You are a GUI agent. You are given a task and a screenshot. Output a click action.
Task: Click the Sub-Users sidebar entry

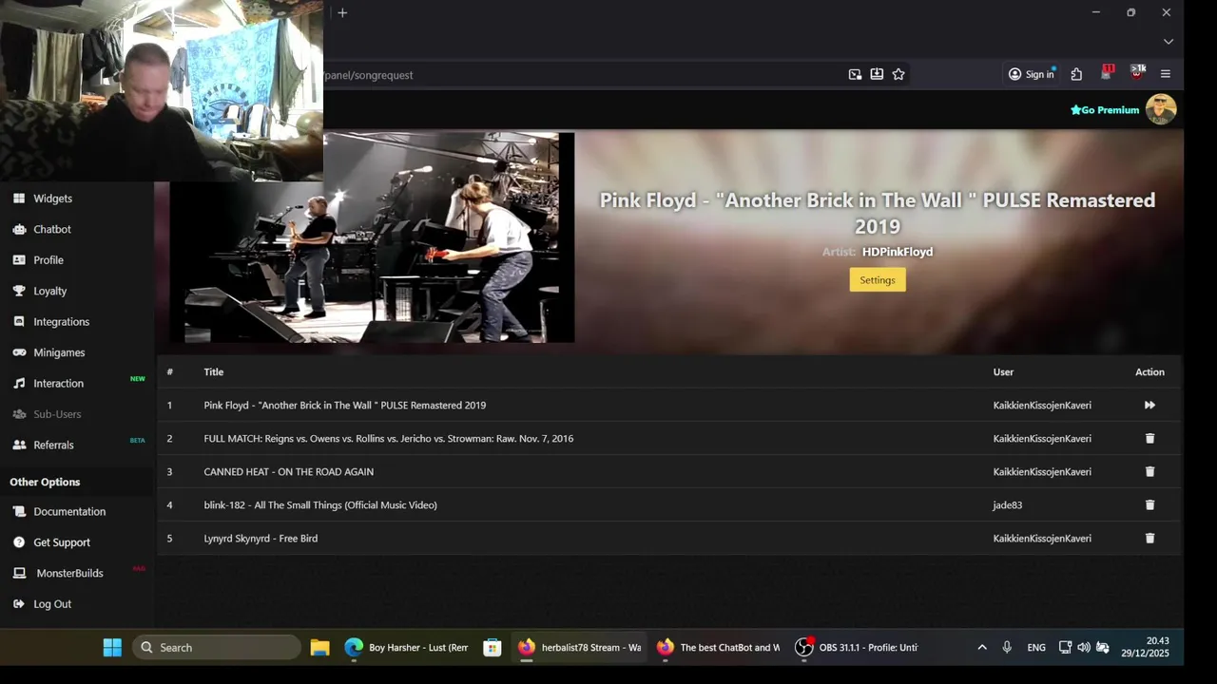[x=57, y=414]
